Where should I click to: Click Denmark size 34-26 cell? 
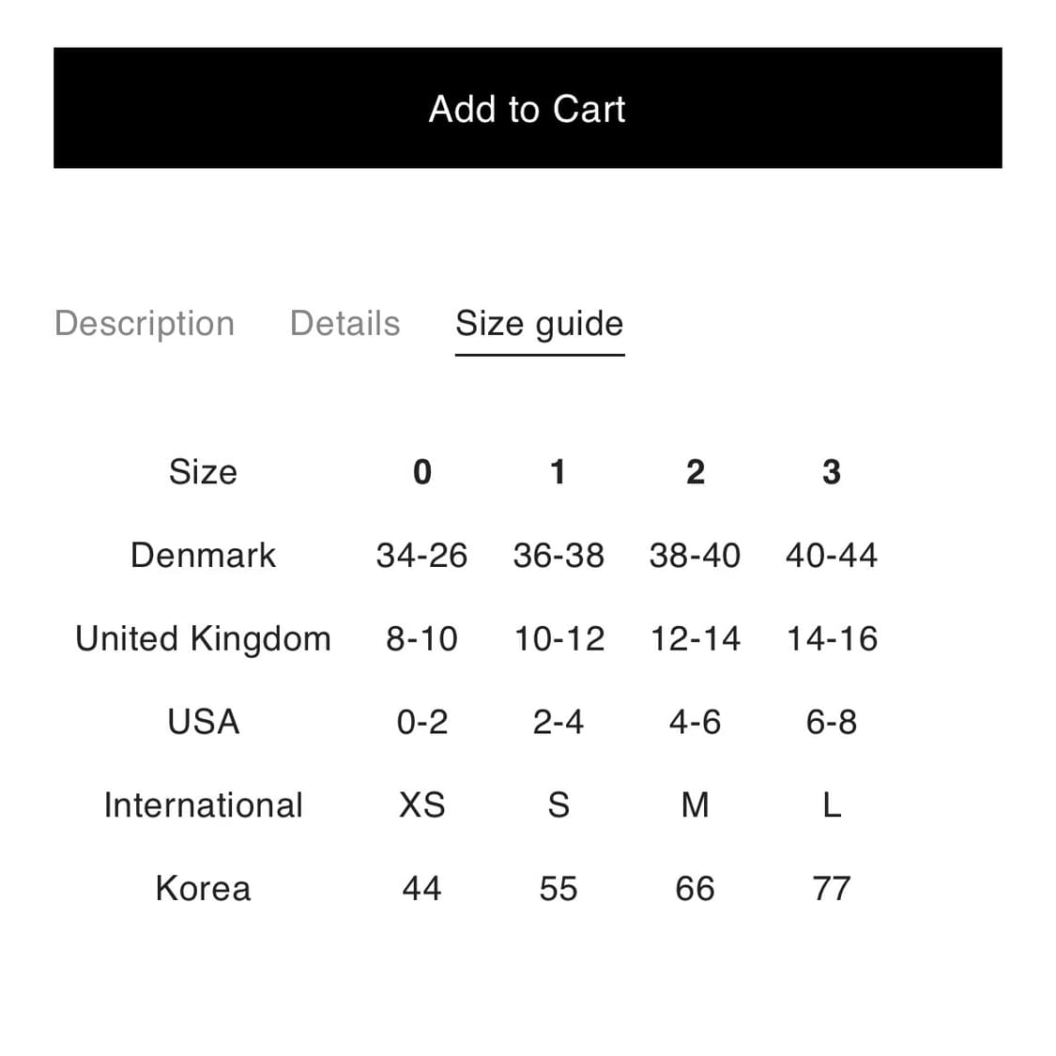pos(421,555)
